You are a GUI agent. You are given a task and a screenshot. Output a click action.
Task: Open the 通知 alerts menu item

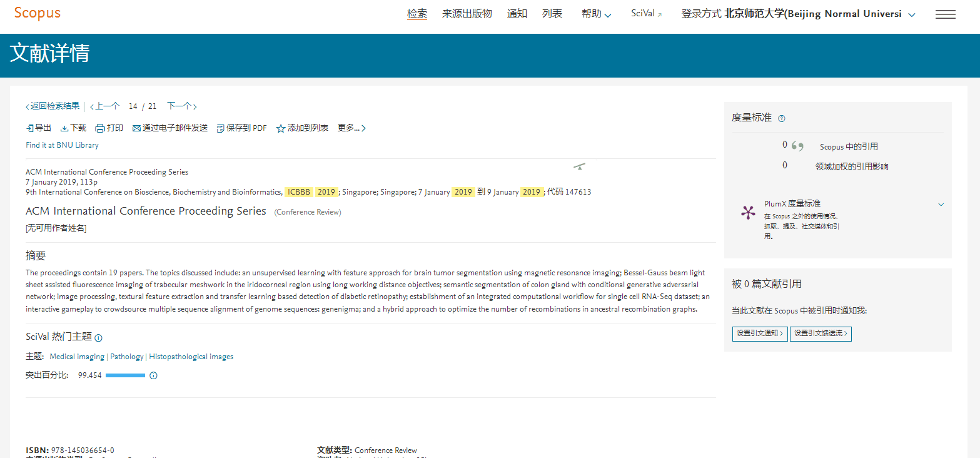pos(517,14)
